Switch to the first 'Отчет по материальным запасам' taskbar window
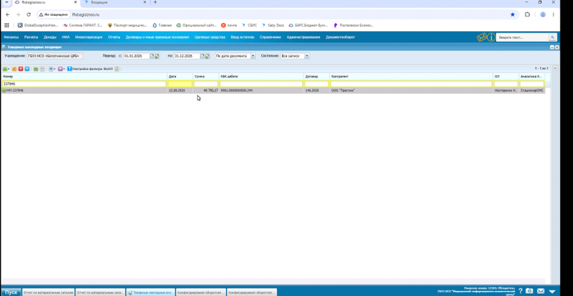The image size is (573, 296). click(48, 292)
